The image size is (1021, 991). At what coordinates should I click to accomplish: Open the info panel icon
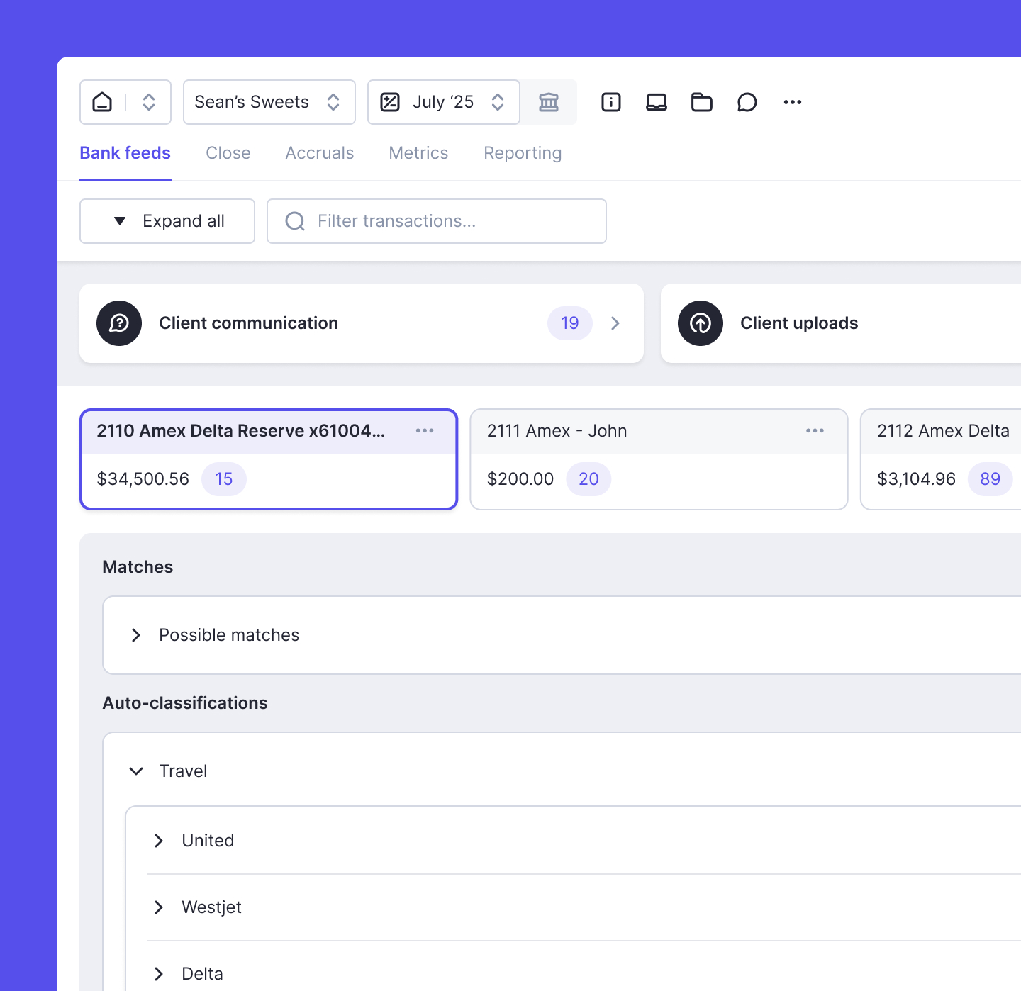click(x=610, y=102)
